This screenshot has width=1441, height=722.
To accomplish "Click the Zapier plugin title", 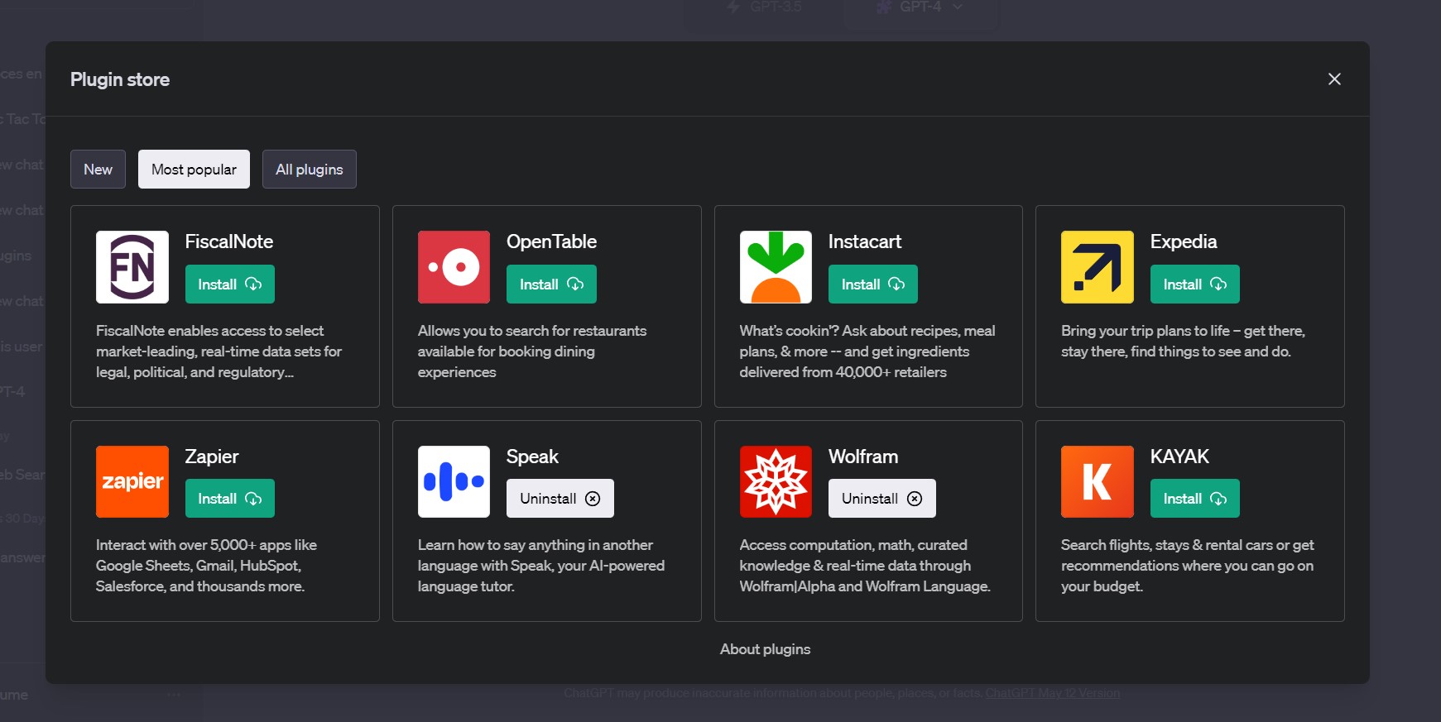I will coord(212,457).
